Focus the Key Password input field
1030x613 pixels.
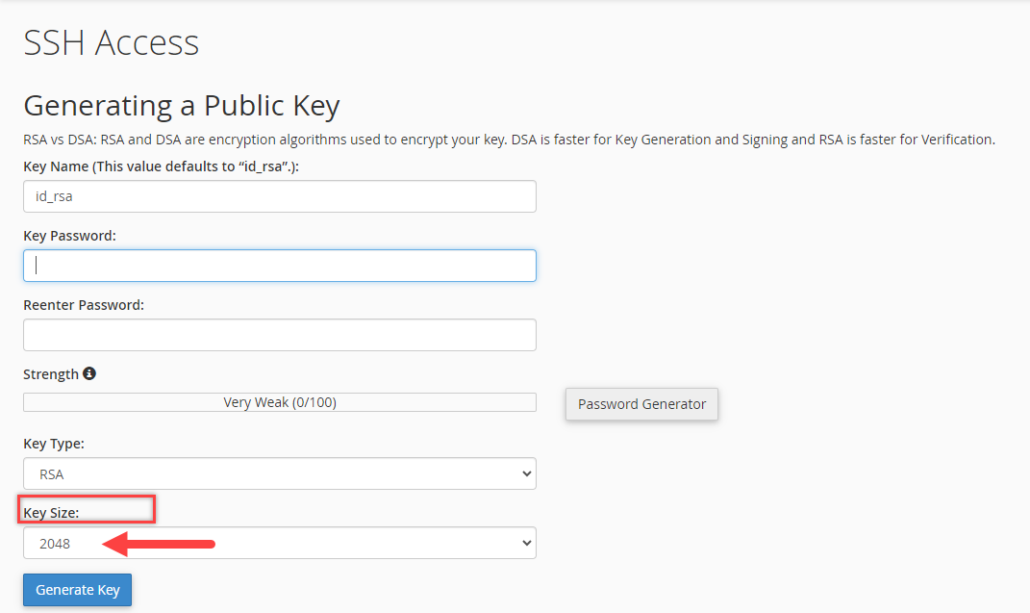click(x=279, y=266)
